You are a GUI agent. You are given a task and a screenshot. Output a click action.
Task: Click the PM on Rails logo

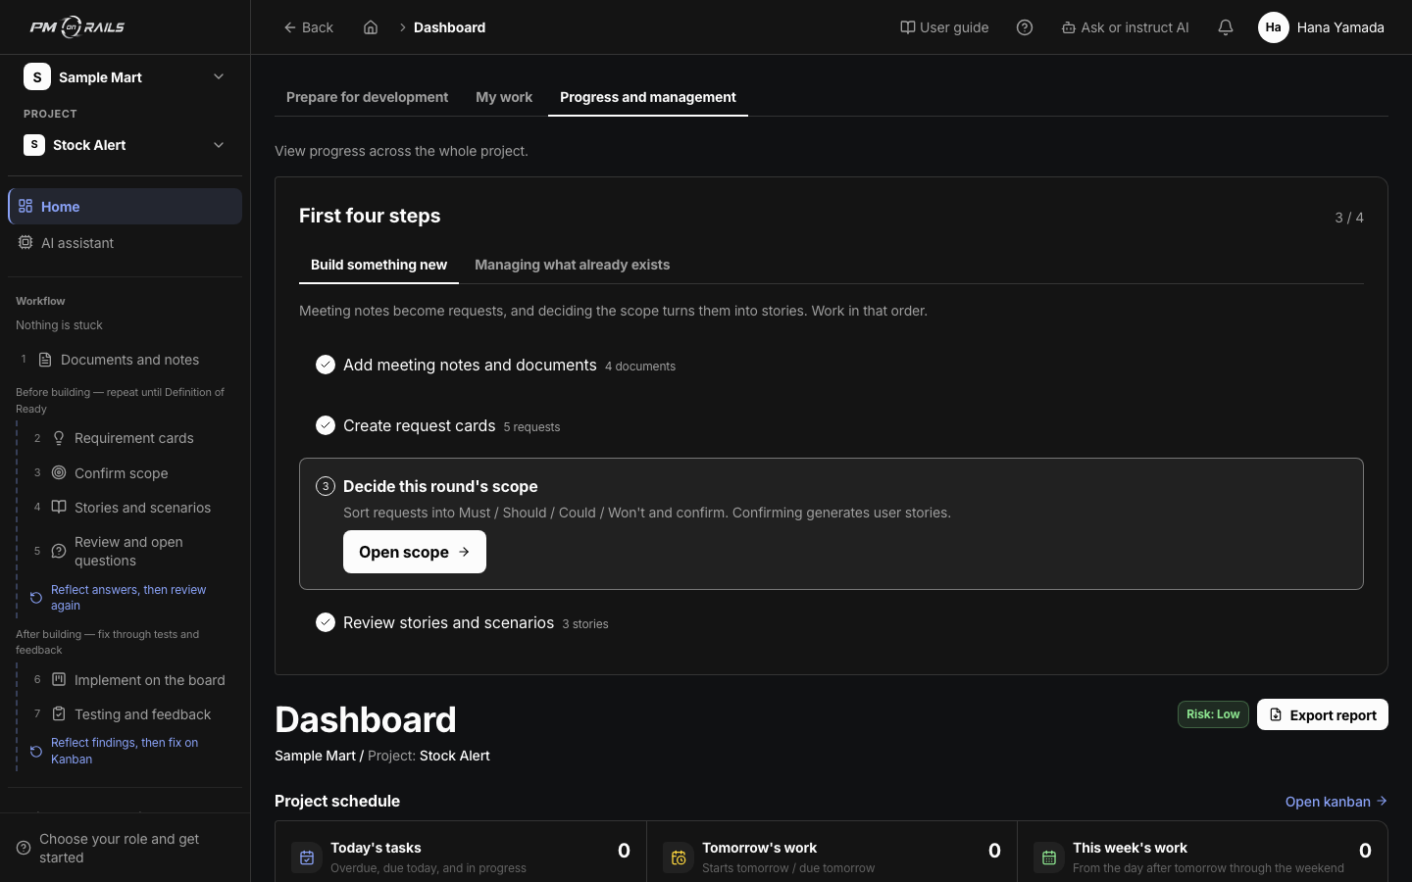coord(77,27)
